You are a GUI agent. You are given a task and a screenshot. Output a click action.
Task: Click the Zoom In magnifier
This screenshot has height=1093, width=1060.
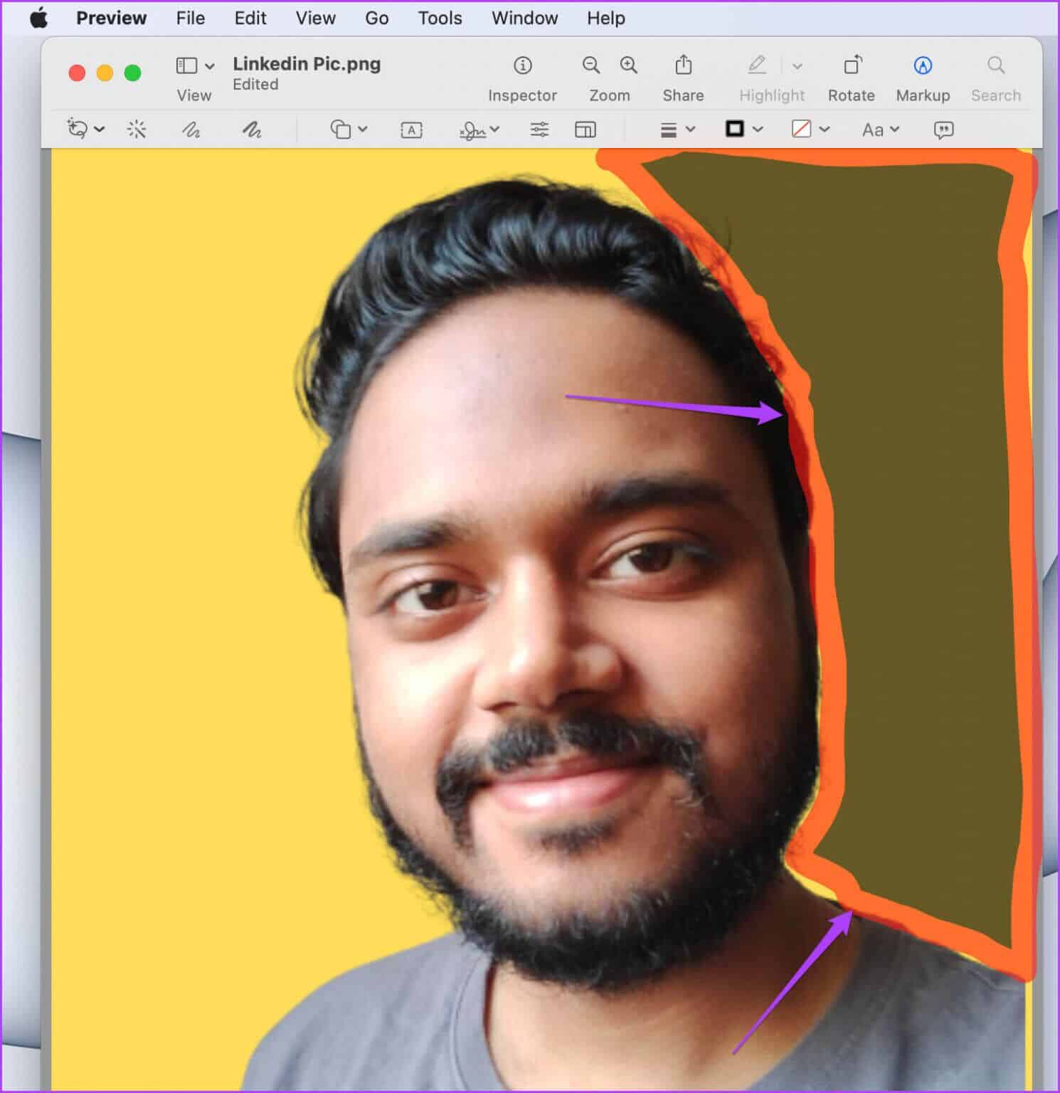click(629, 65)
